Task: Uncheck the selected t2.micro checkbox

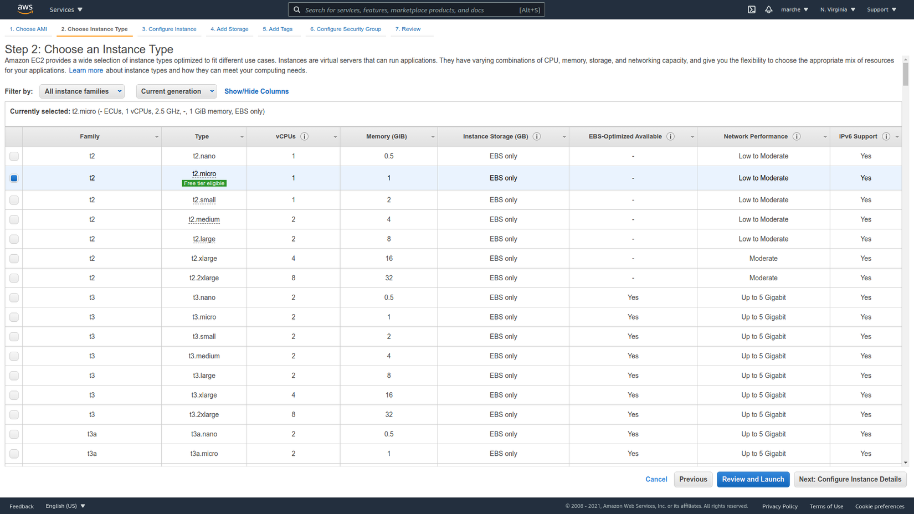Action: click(x=14, y=178)
